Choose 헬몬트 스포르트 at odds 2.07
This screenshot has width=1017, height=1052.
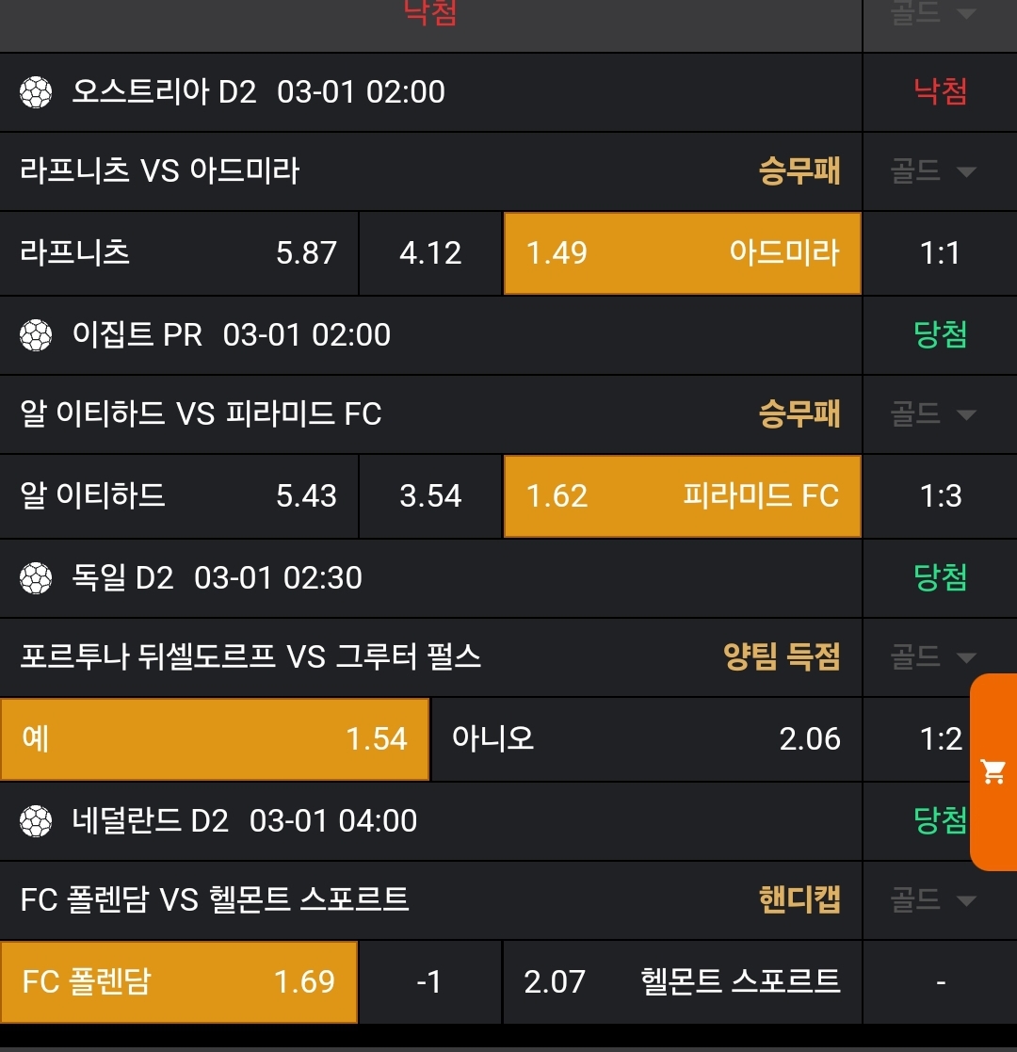[x=682, y=982]
